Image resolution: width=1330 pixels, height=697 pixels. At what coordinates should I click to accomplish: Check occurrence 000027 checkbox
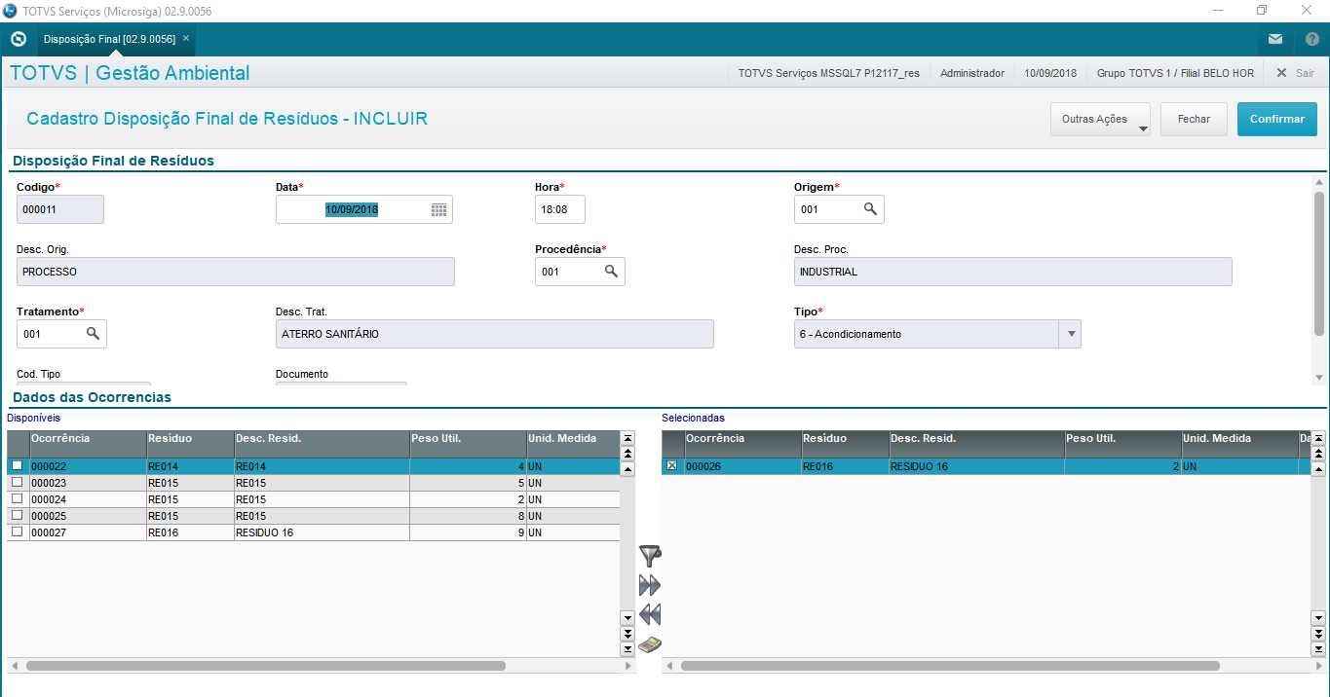(17, 532)
